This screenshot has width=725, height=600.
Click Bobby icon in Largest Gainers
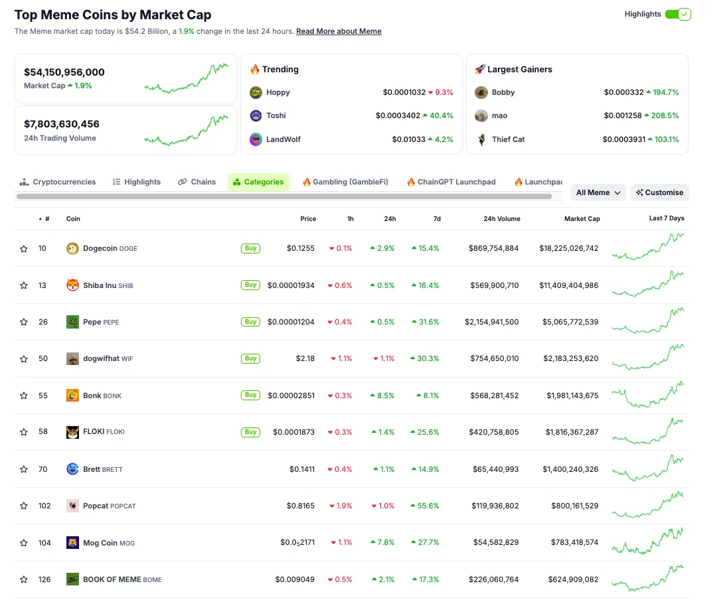tap(481, 92)
